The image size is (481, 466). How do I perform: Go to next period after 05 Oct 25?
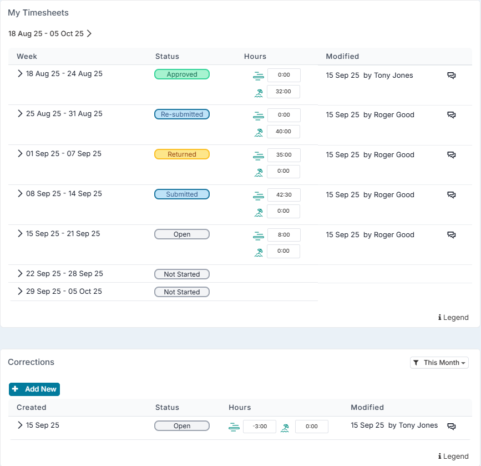pyautogui.click(x=89, y=33)
